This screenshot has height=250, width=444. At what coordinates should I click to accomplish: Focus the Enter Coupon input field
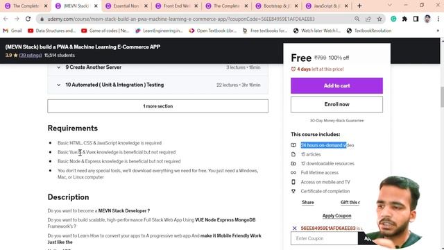324,238
